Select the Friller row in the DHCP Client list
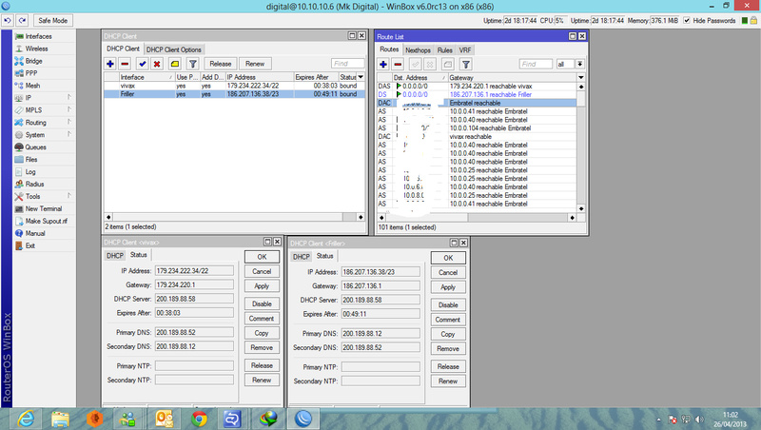Image resolution: width=761 pixels, height=430 pixels. click(x=234, y=94)
